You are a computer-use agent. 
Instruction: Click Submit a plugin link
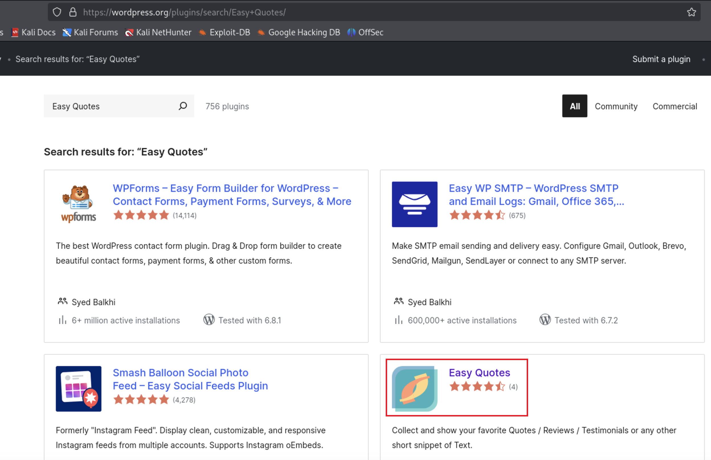coord(661,59)
